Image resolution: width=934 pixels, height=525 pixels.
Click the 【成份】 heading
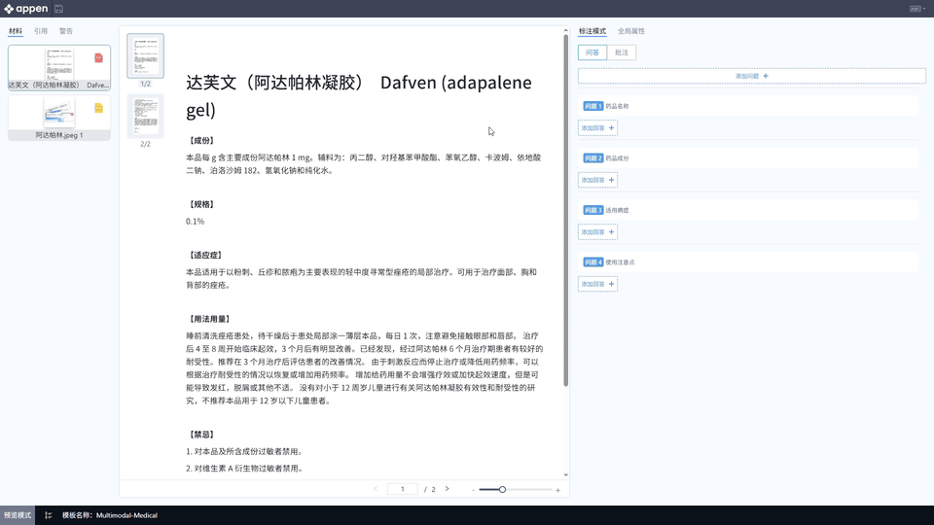(x=201, y=140)
